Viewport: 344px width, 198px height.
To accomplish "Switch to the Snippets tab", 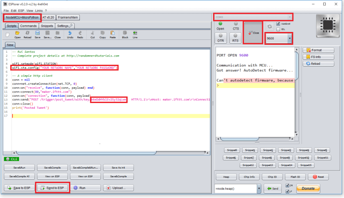I will 47,26.
